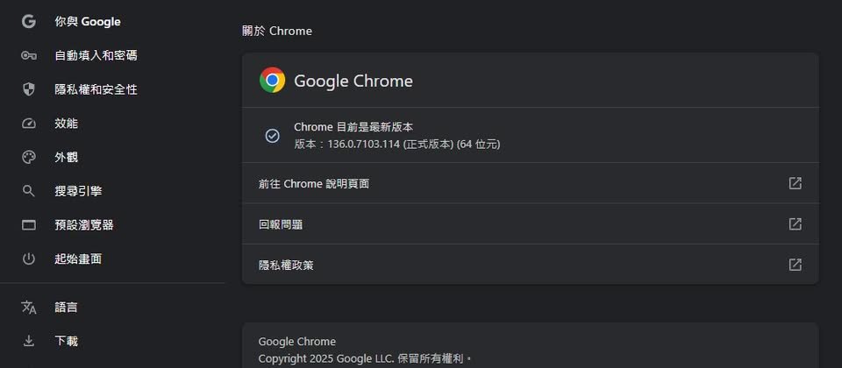Click the 回報問題 row

click(531, 223)
